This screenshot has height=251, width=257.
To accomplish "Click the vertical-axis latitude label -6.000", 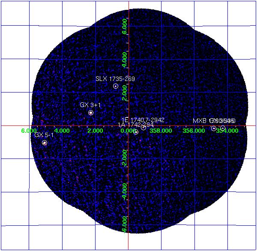I will (x=125, y=224).
